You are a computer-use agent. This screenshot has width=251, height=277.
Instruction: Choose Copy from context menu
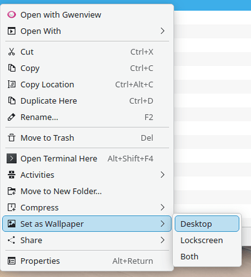(x=87, y=68)
